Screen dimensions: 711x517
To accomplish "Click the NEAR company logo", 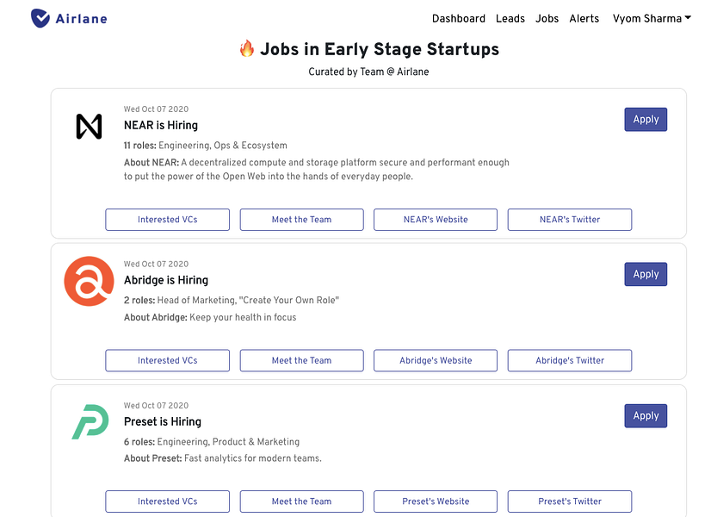I will click(x=89, y=127).
